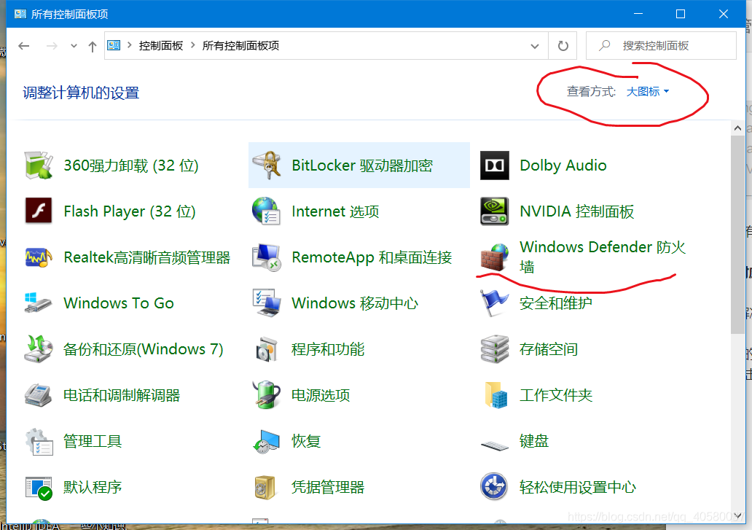The image size is (752, 530).
Task: Open the Dolby Audio logo icon
Action: (x=495, y=165)
